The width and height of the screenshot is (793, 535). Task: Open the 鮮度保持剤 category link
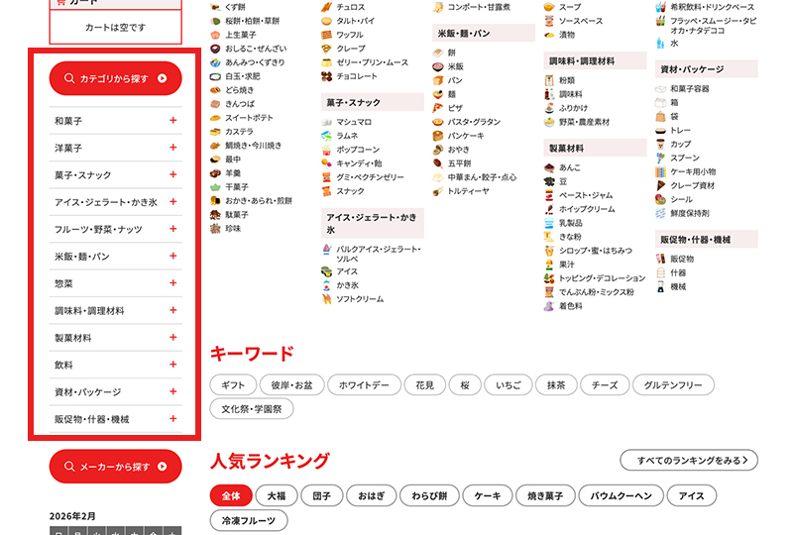690,213
